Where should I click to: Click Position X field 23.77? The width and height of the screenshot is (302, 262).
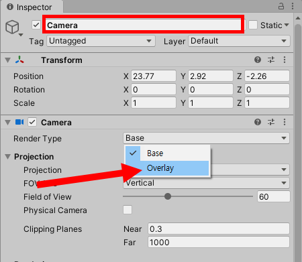click(x=154, y=76)
